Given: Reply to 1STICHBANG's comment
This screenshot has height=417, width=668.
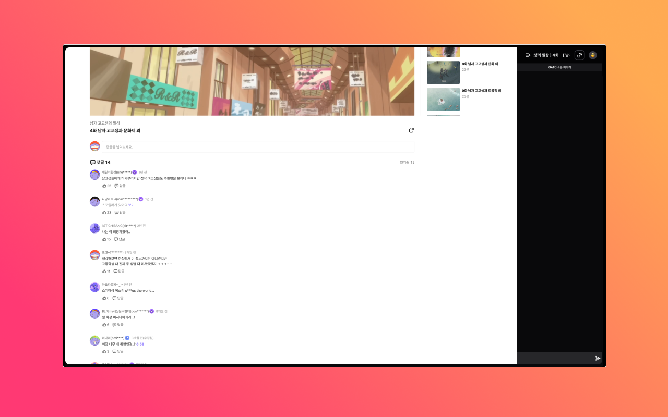Looking at the screenshot, I should pos(120,239).
